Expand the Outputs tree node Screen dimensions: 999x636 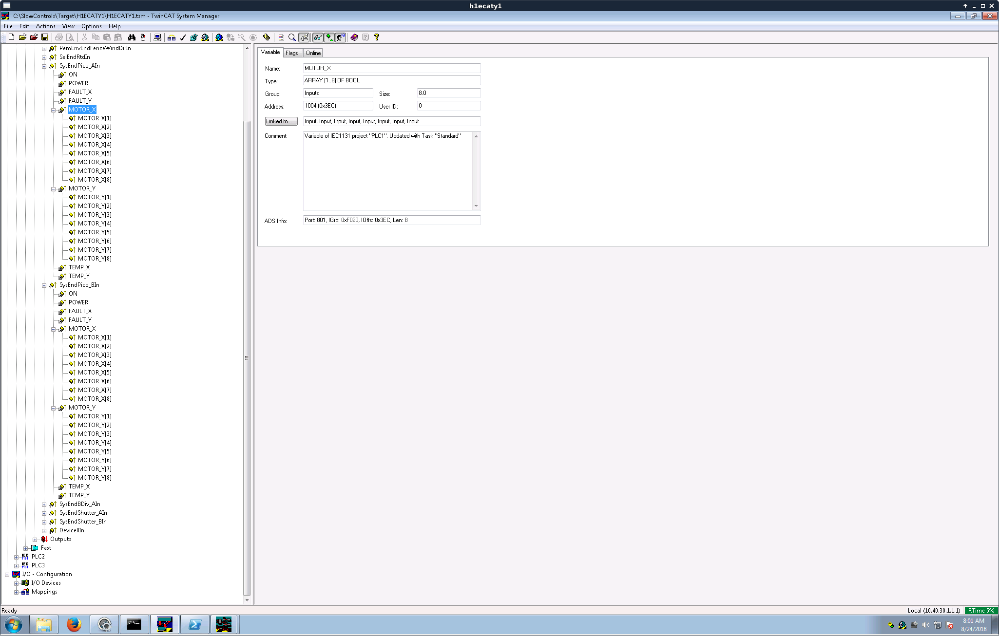coord(35,540)
